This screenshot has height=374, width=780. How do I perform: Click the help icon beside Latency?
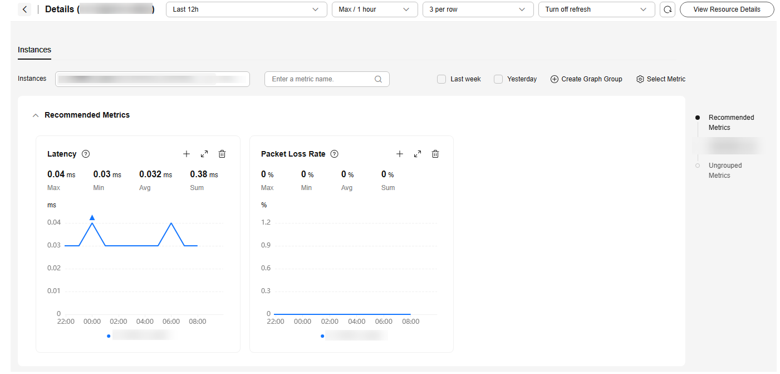[86, 154]
